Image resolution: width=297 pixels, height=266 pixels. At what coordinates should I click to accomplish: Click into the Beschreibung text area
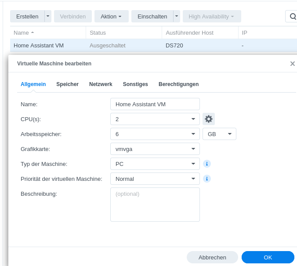pos(155,205)
